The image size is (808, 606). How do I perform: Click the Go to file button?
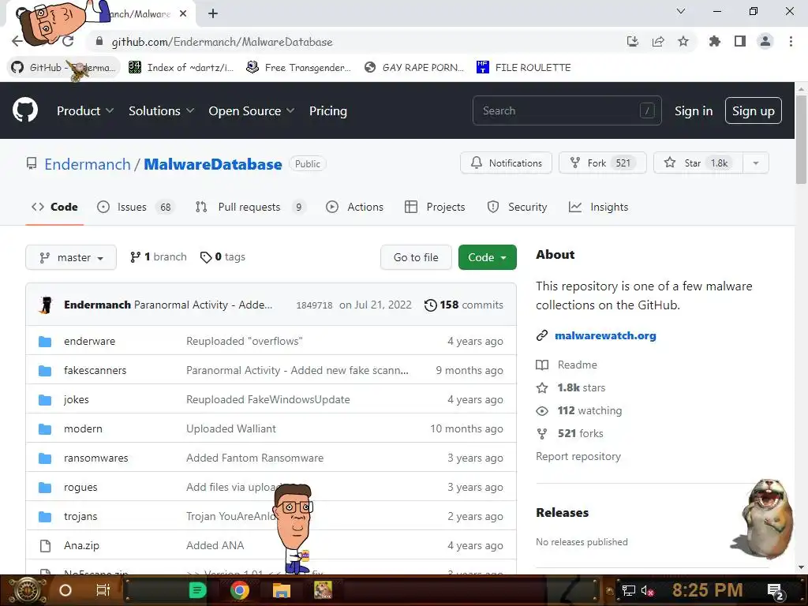pyautogui.click(x=416, y=257)
